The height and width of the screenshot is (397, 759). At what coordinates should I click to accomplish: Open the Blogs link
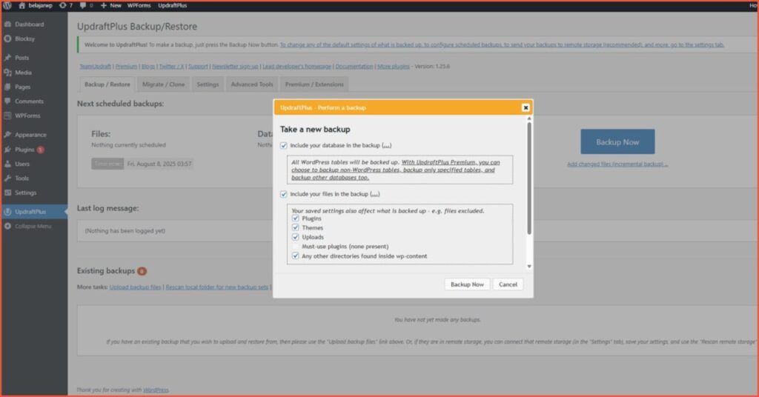[148, 67]
